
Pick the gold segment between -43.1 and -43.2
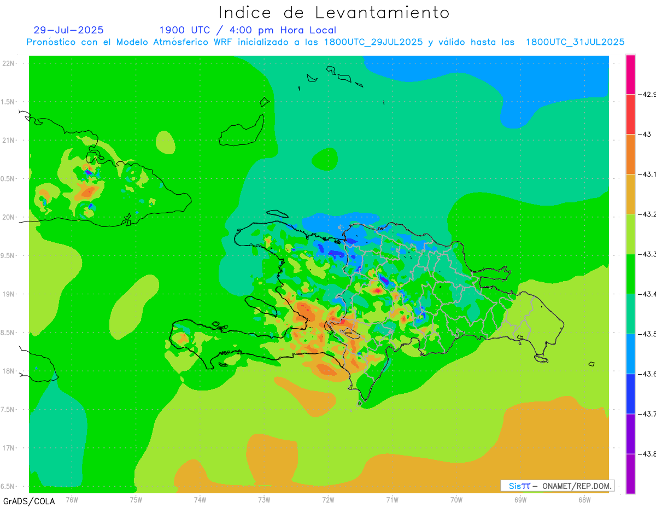[x=630, y=194]
